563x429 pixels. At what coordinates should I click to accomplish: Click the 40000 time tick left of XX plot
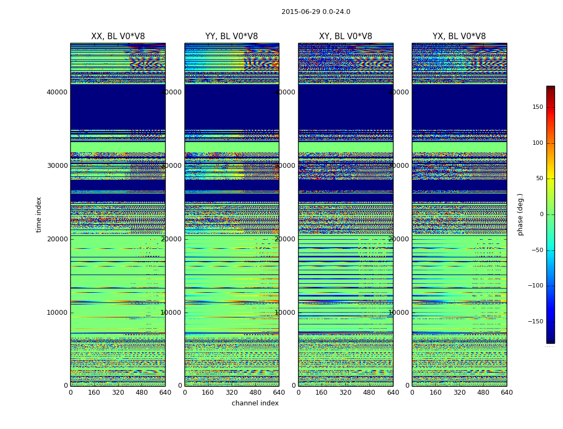(x=57, y=92)
